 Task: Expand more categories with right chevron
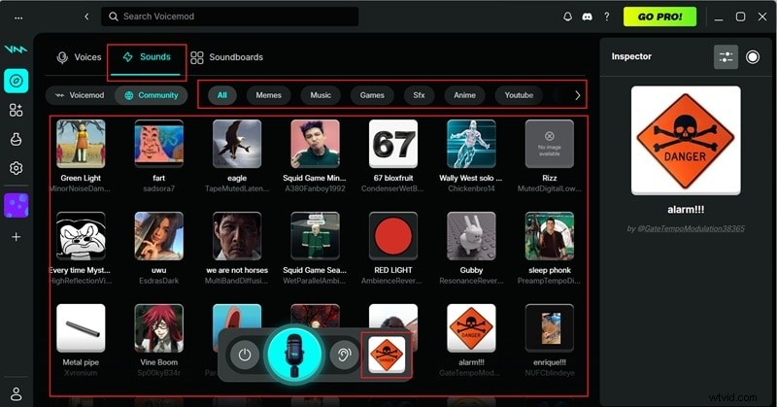tap(577, 95)
